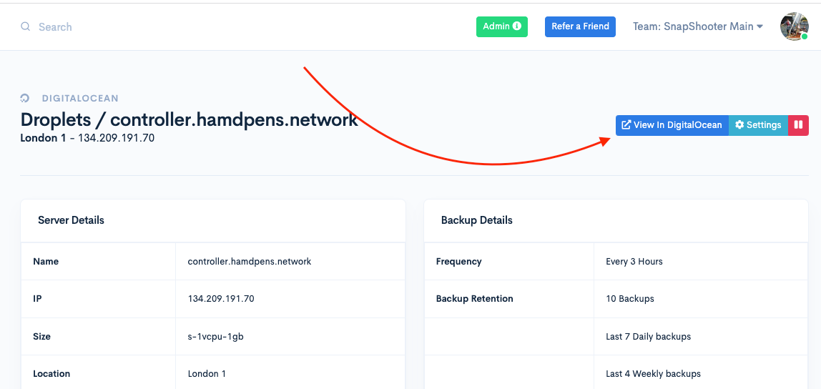Pause backups with red pause button

[x=799, y=125]
